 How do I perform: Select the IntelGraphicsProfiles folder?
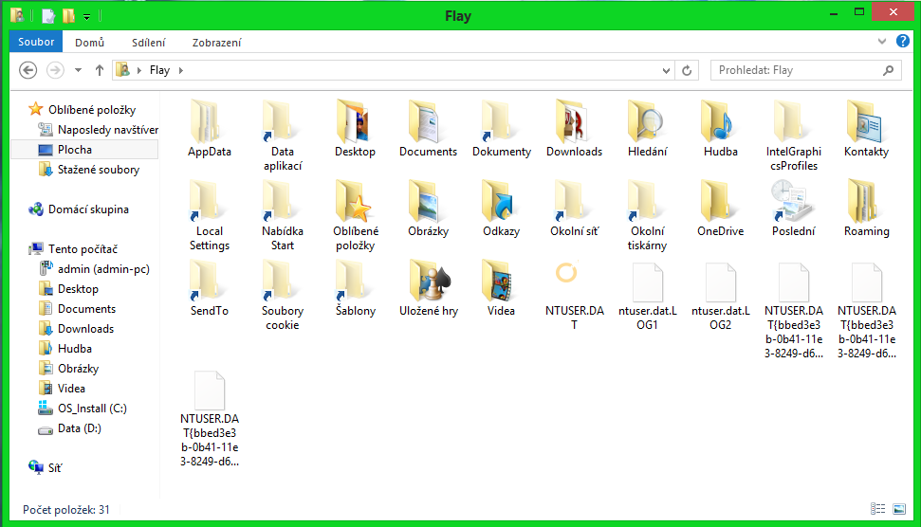click(794, 136)
